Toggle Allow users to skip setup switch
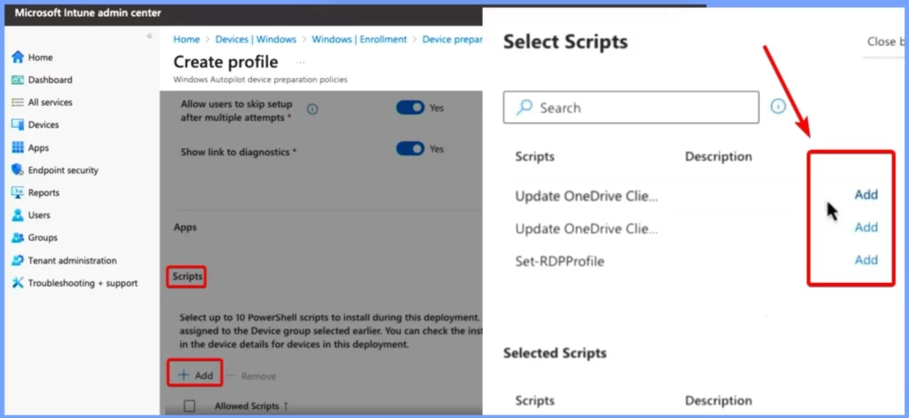The height and width of the screenshot is (418, 909). (x=410, y=108)
